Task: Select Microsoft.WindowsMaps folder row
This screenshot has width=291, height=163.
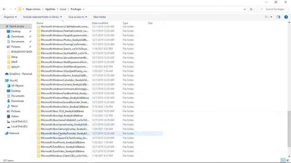Action: (100, 98)
